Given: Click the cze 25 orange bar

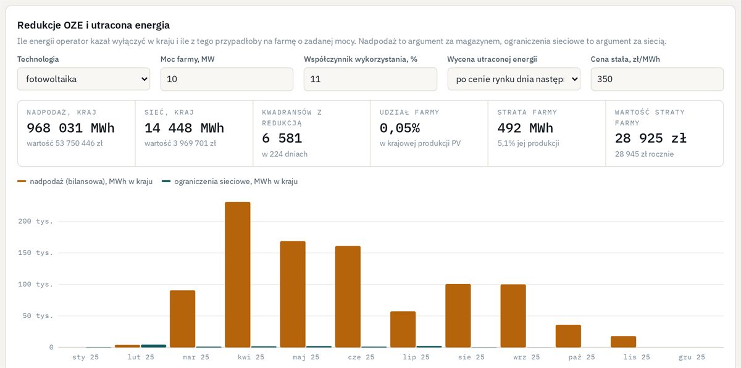Looking at the screenshot, I should pyautogui.click(x=348, y=296).
